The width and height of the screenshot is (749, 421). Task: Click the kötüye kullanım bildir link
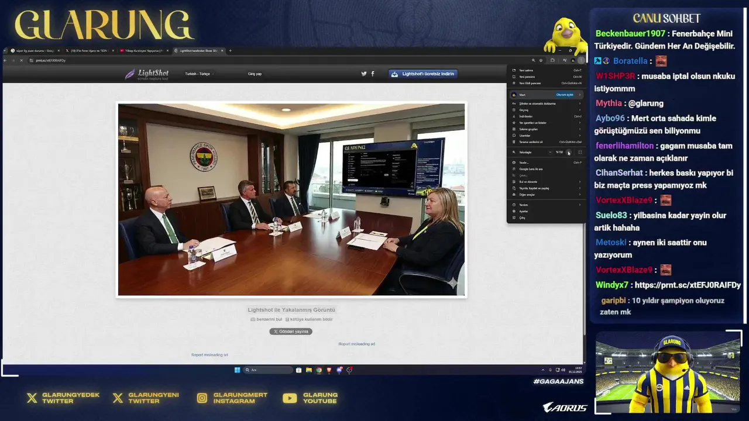tap(309, 319)
